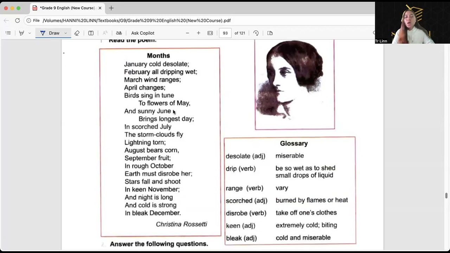Image resolution: width=450 pixels, height=253 pixels.
Task: Click the glossary word 'range (verb)'
Action: click(x=245, y=188)
